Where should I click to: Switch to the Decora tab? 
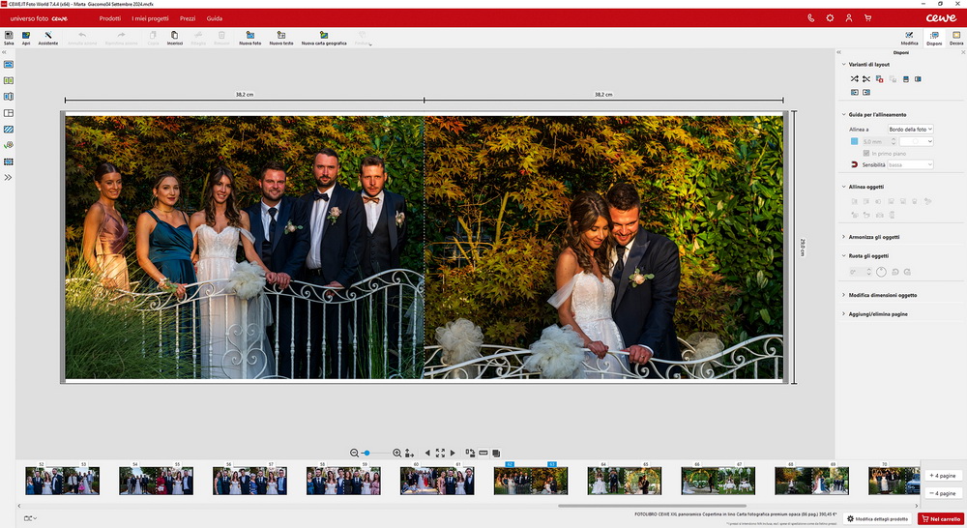[x=956, y=38]
